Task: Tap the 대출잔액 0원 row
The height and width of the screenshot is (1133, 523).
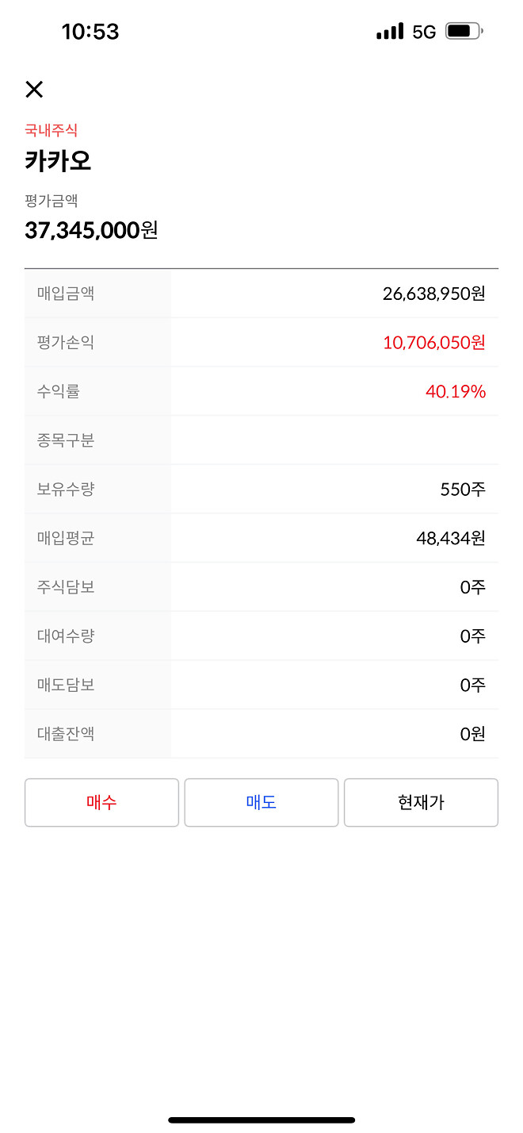Action: (261, 733)
